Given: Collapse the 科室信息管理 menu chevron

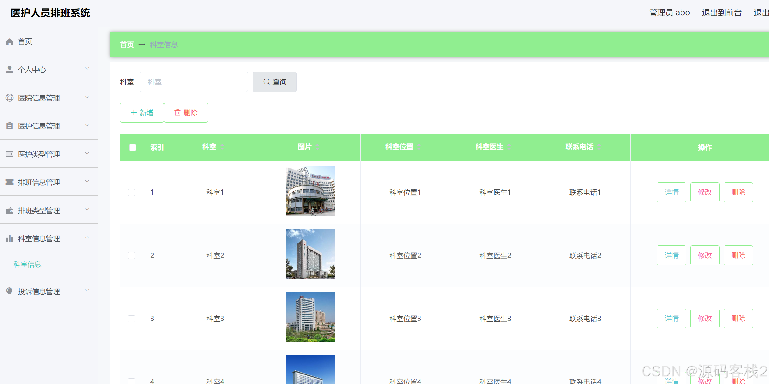Looking at the screenshot, I should (87, 238).
